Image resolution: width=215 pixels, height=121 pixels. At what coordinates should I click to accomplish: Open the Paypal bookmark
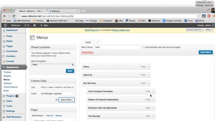[130, 21]
